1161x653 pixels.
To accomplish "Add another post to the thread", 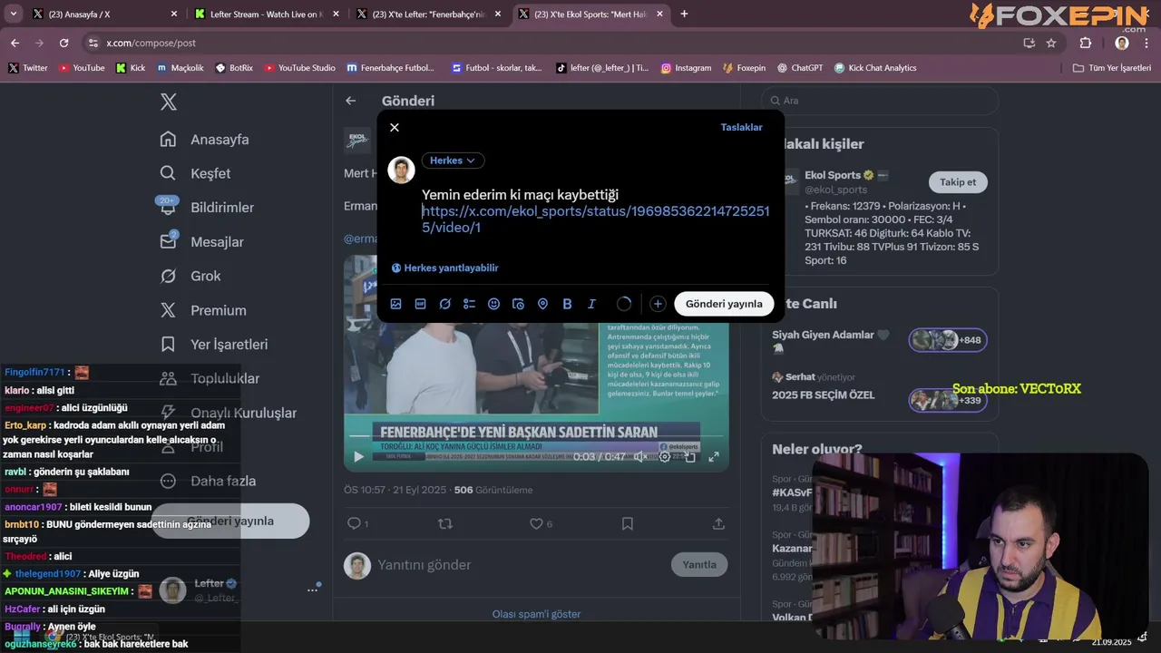I will [658, 304].
